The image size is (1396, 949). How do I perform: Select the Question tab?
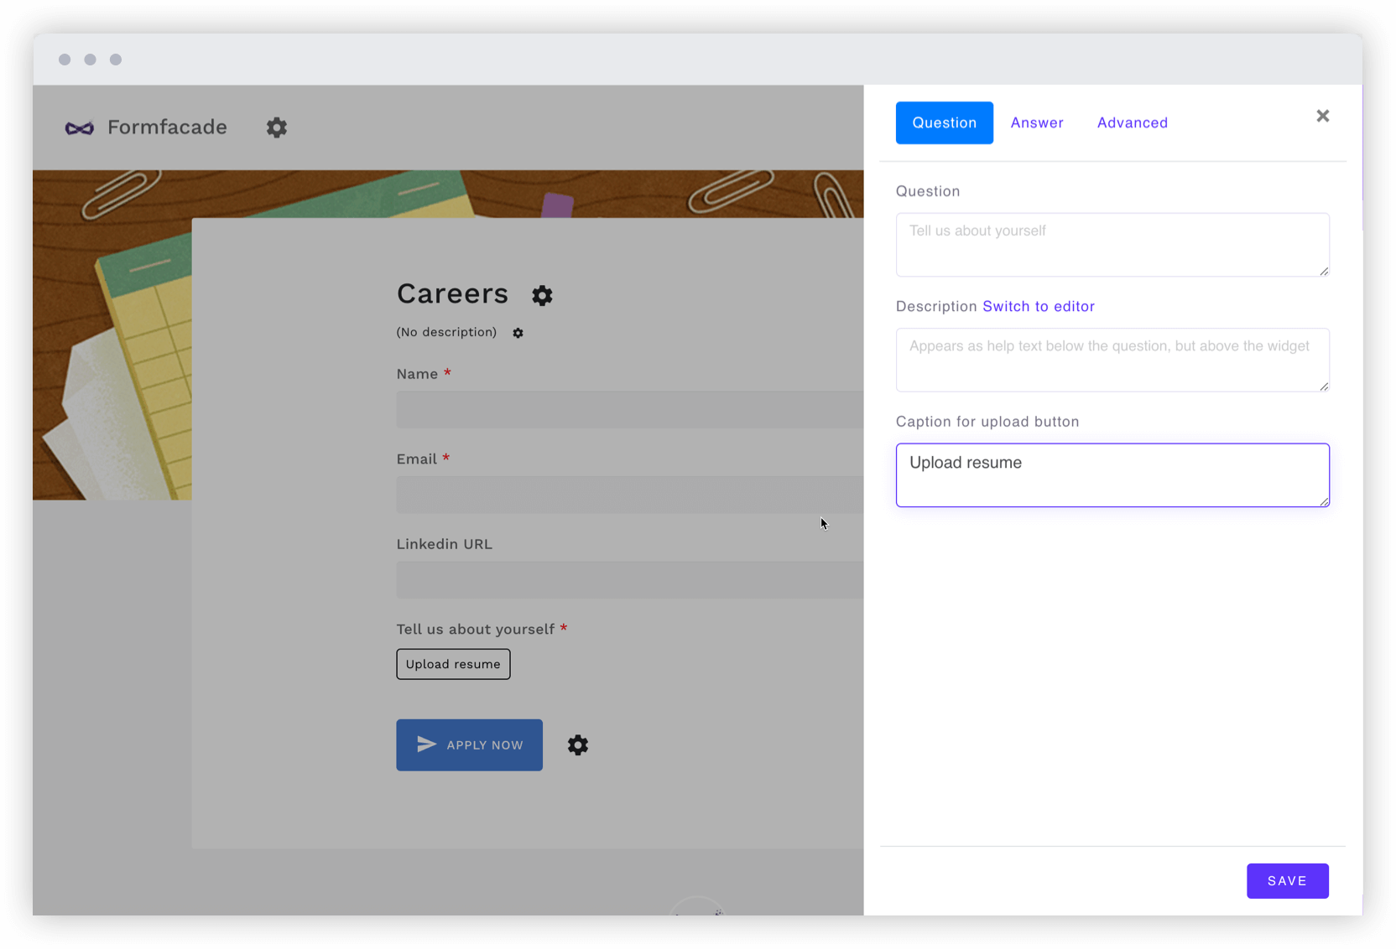pyautogui.click(x=944, y=122)
